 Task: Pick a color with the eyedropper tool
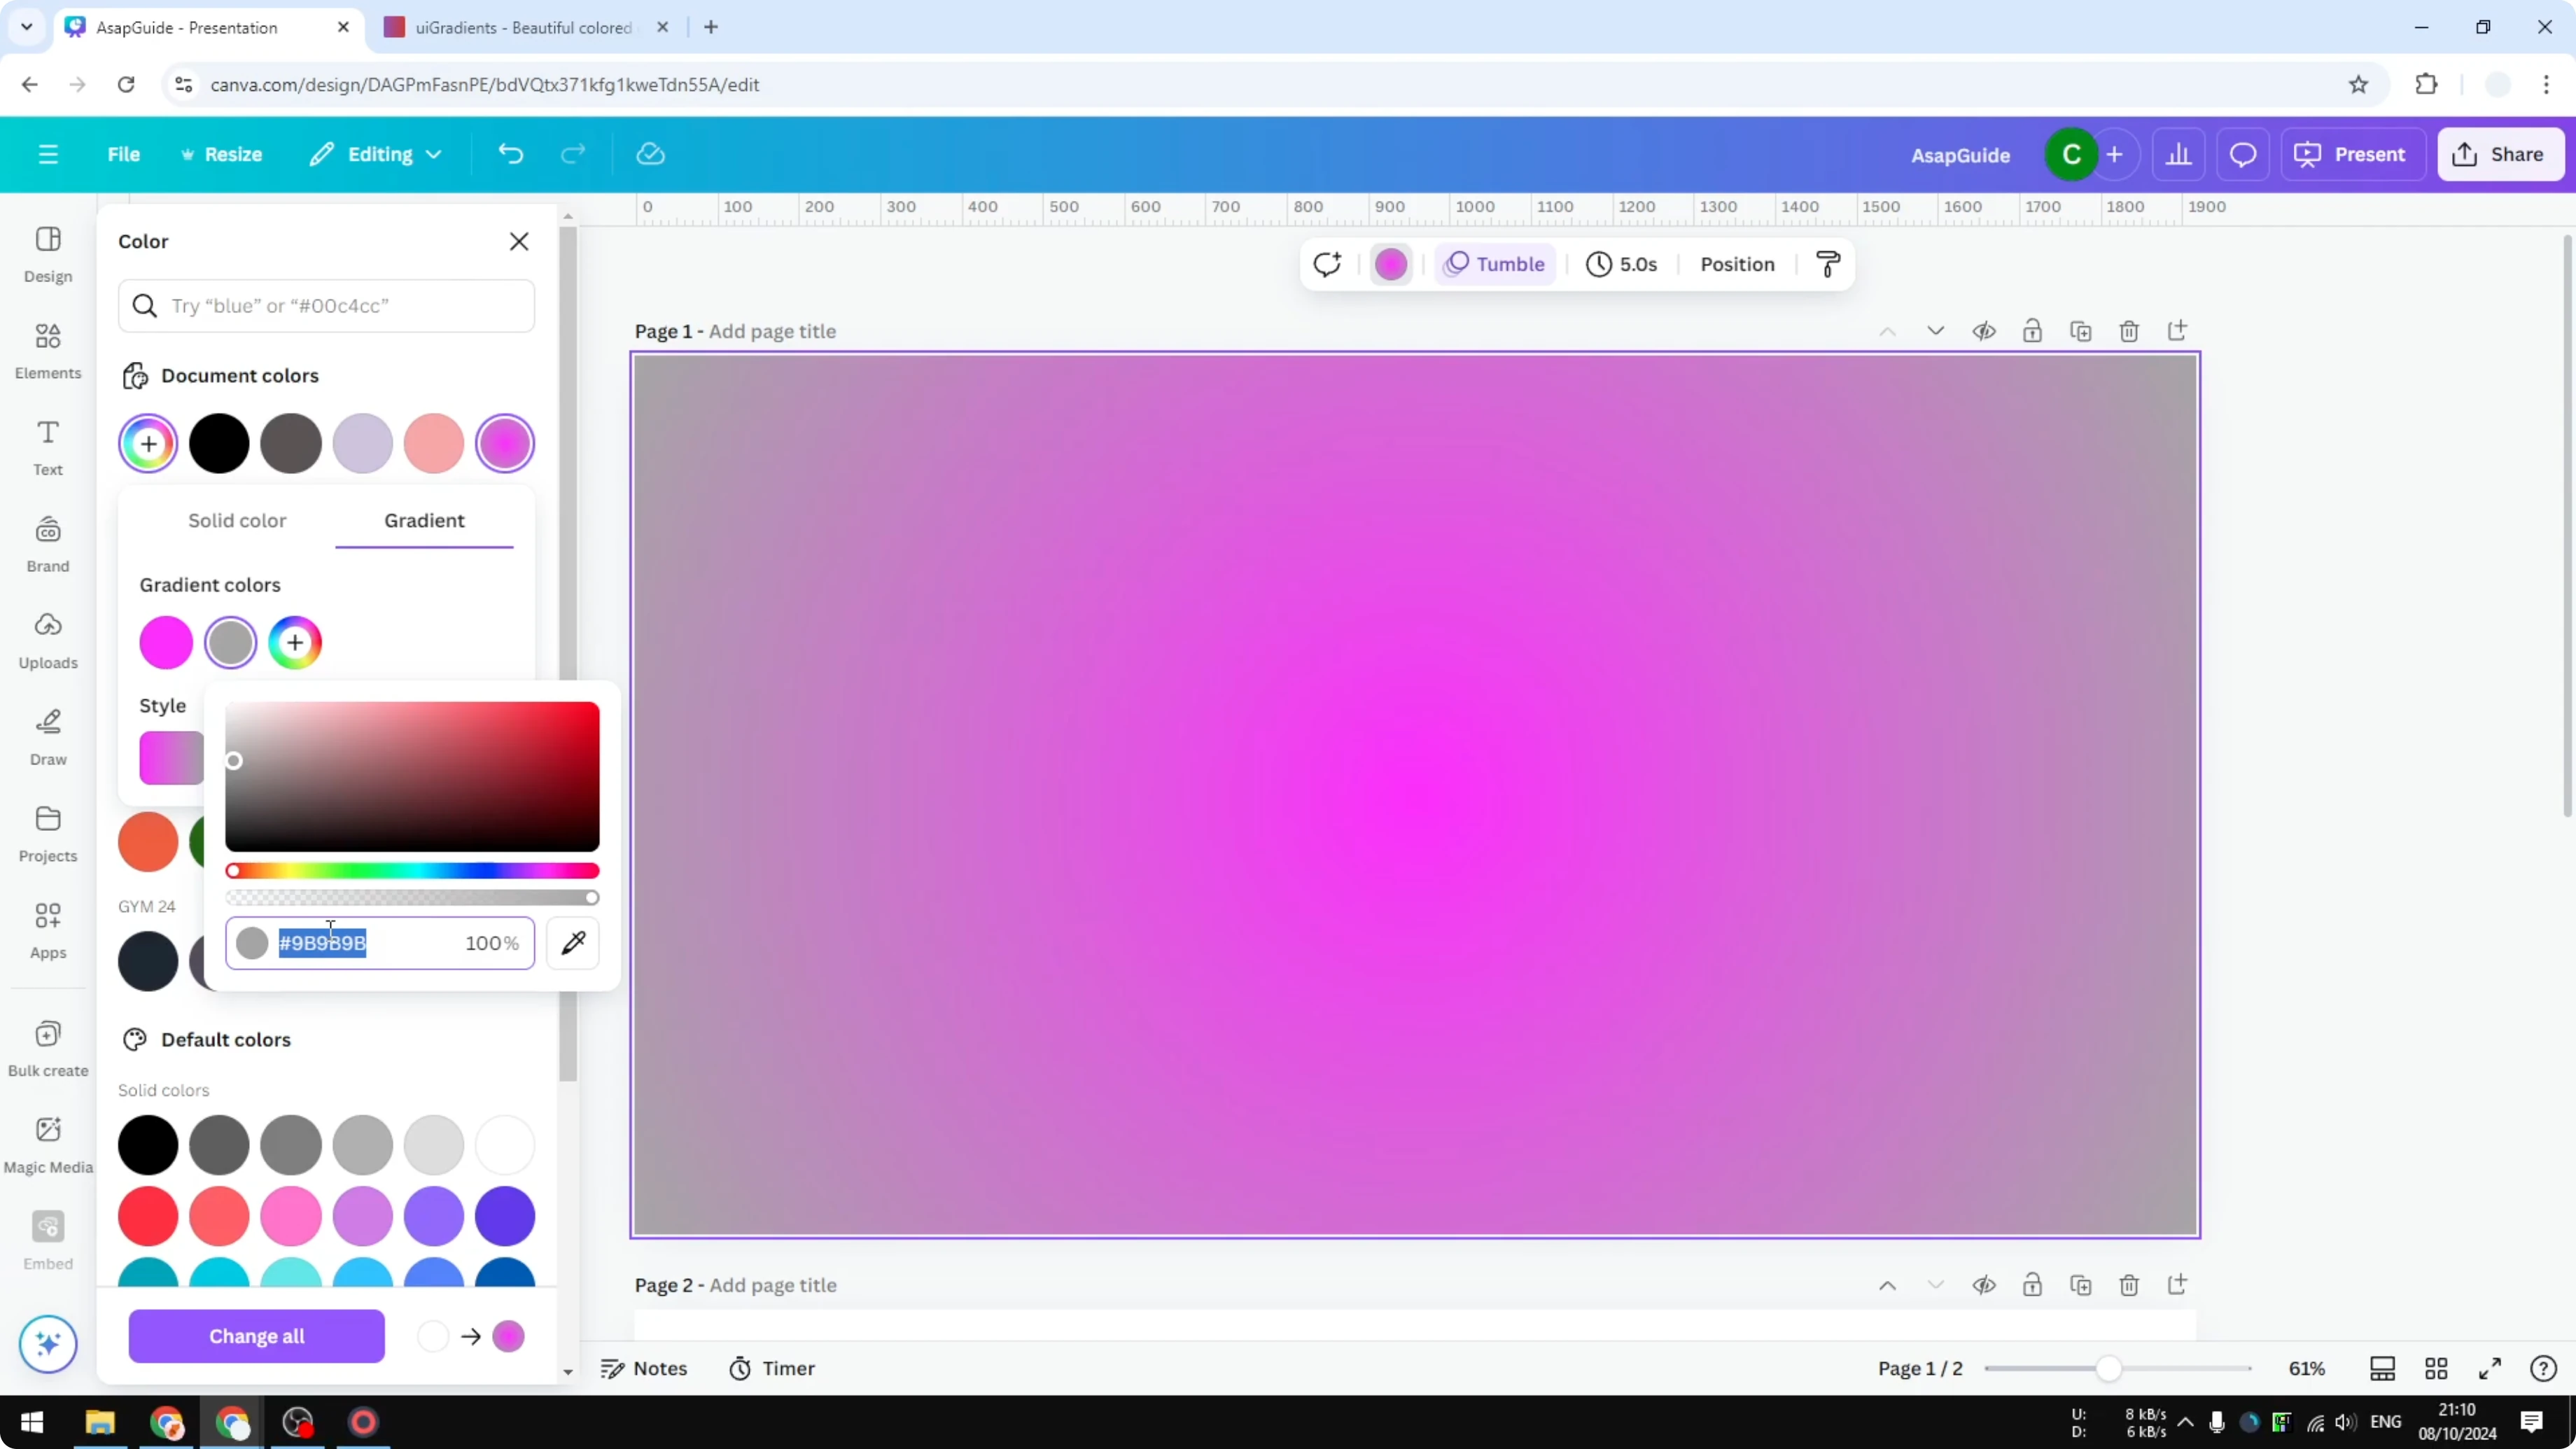tap(573, 942)
